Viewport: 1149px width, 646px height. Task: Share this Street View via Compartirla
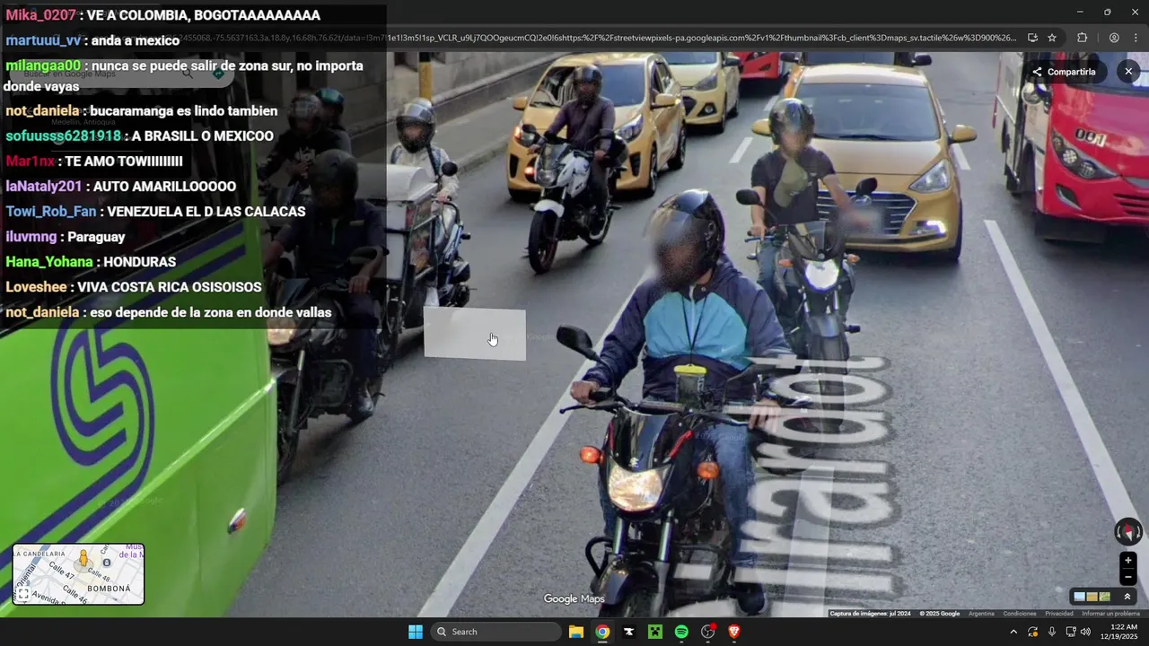1064,72
